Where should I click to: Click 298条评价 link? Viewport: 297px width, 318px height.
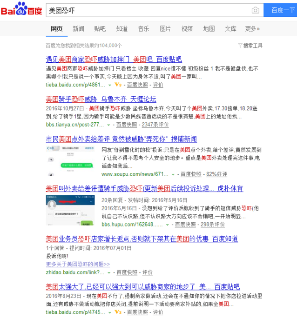(x=213, y=224)
